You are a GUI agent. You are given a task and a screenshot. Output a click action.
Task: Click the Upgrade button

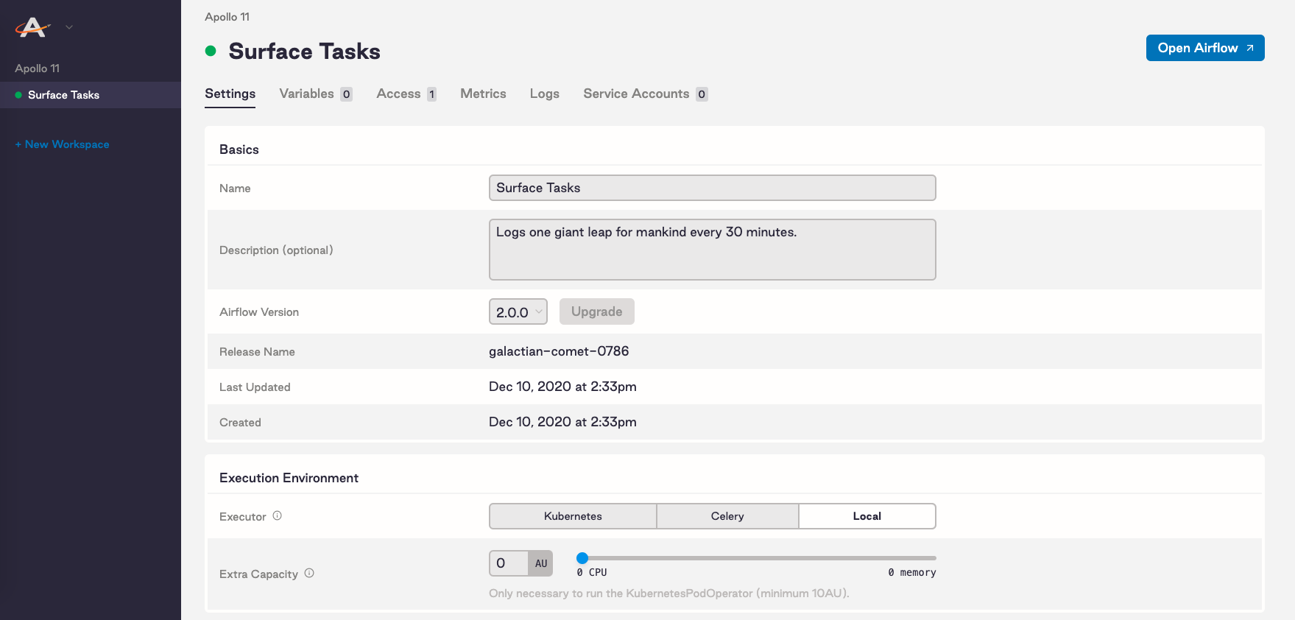pyautogui.click(x=596, y=311)
